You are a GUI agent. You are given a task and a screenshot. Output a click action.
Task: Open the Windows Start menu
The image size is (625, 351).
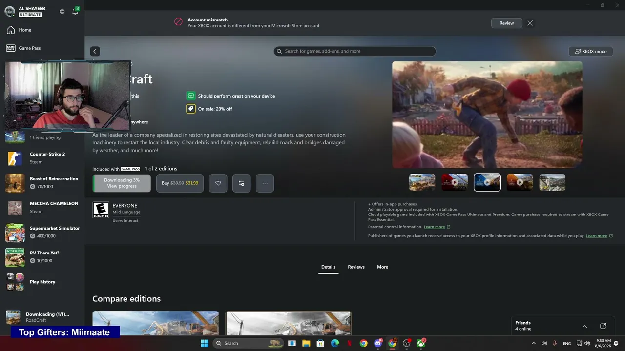(205, 343)
